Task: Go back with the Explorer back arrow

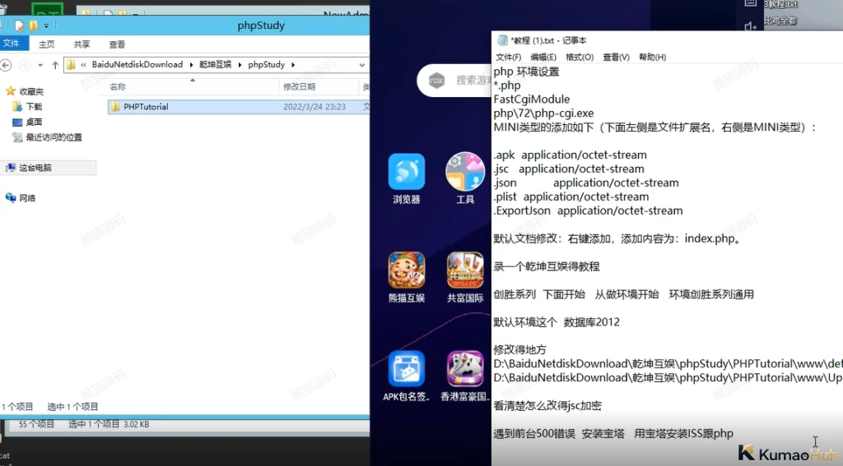Action: 6,65
